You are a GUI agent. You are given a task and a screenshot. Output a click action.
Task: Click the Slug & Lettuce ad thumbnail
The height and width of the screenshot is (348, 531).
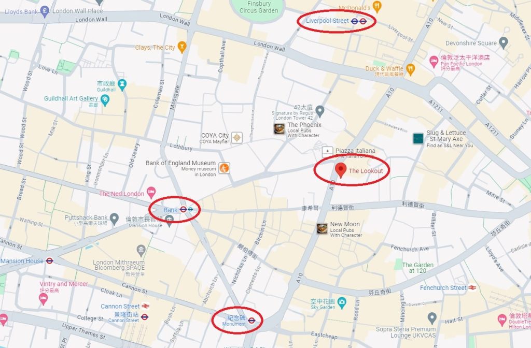coord(418,138)
